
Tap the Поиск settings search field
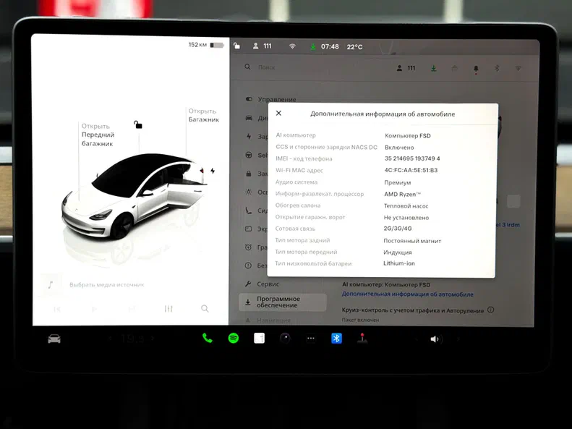[267, 67]
